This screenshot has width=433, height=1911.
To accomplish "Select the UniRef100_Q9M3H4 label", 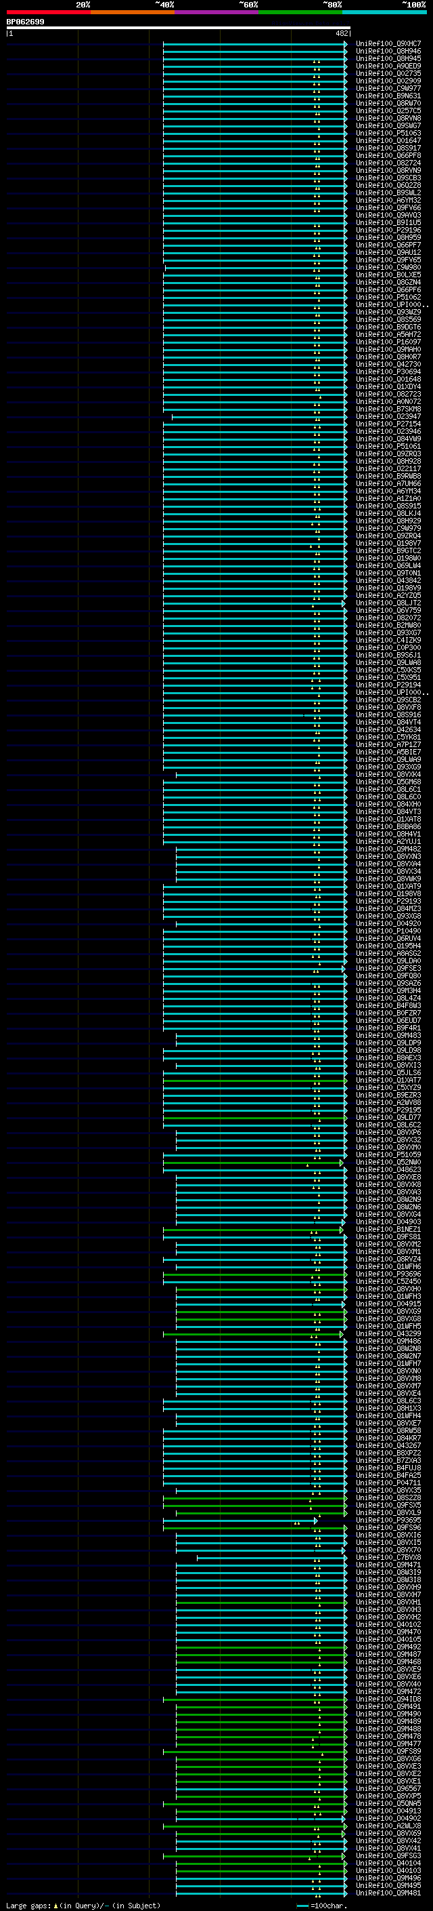I will [x=388, y=991].
